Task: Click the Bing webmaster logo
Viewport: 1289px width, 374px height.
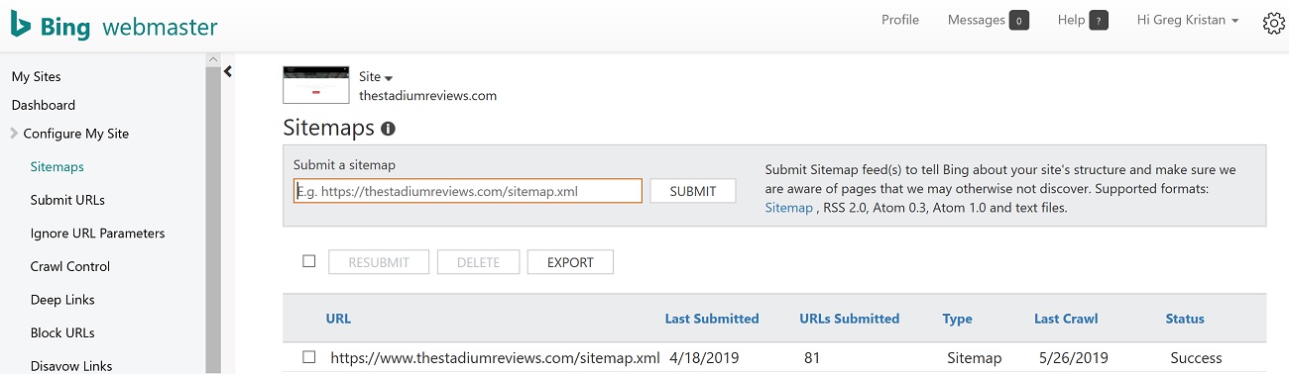Action: coord(114,27)
